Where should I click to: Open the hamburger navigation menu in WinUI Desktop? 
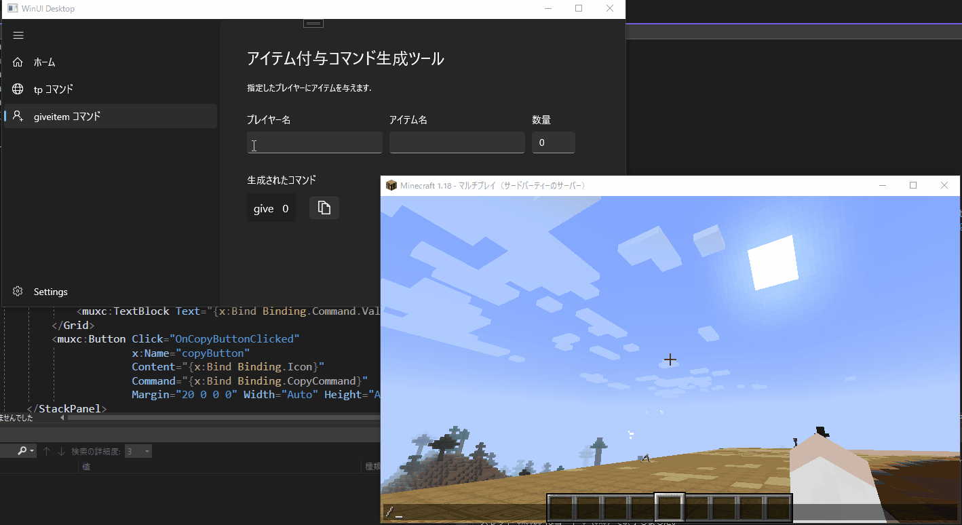pyautogui.click(x=18, y=35)
